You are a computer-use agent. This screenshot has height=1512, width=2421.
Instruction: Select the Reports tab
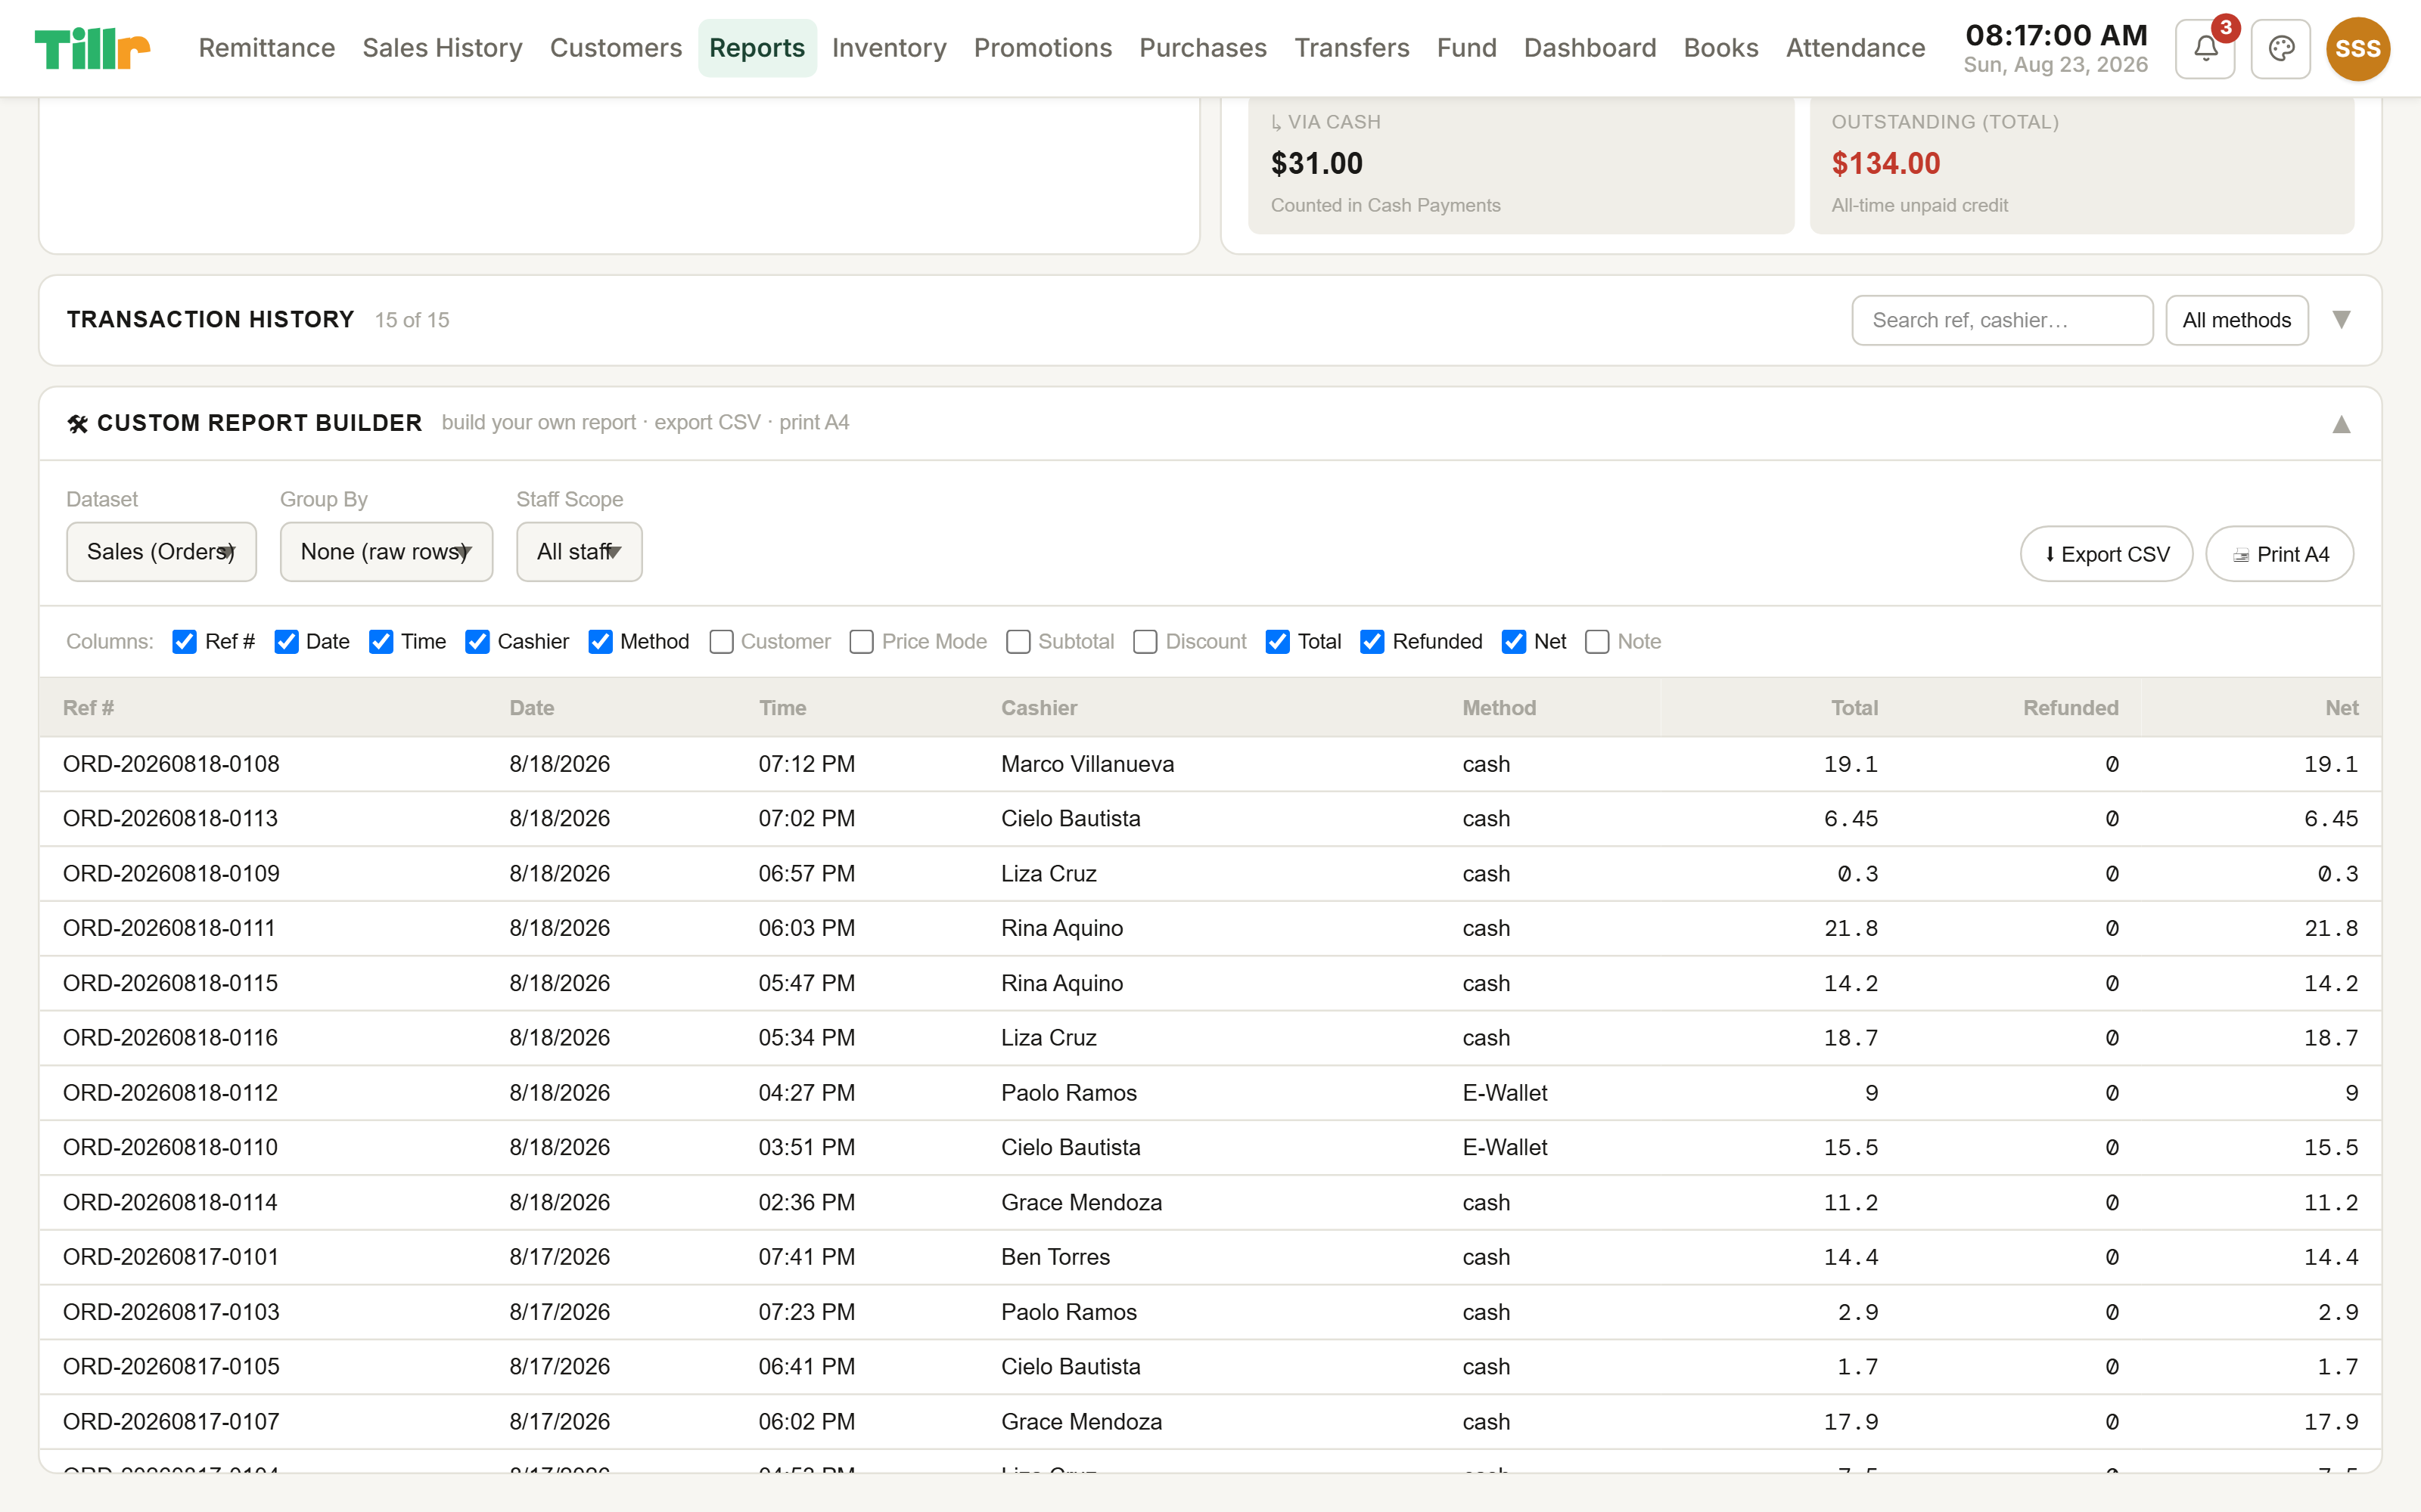tap(757, 48)
